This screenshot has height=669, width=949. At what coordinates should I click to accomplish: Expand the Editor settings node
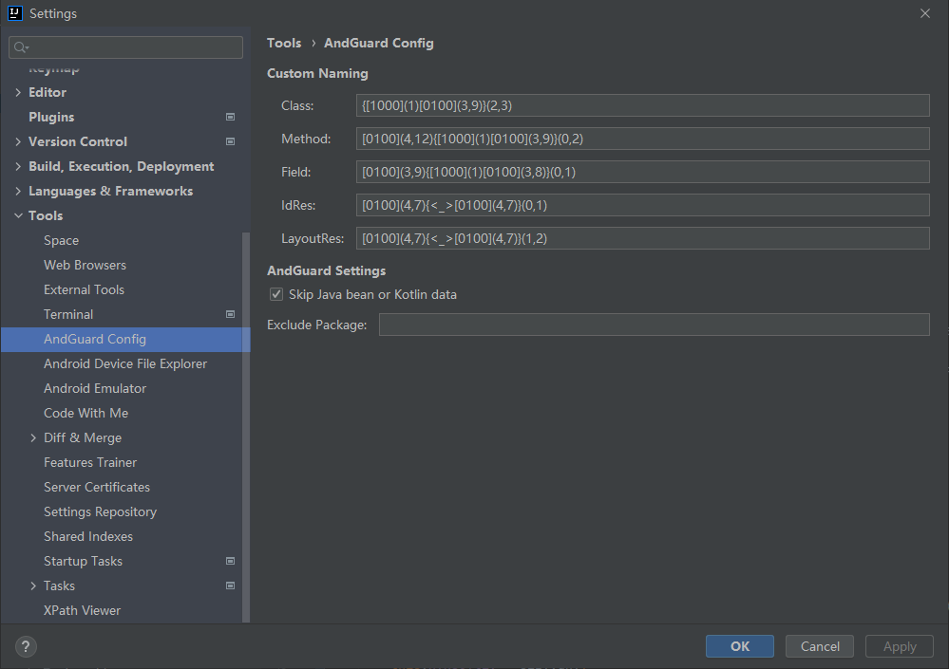(x=18, y=92)
